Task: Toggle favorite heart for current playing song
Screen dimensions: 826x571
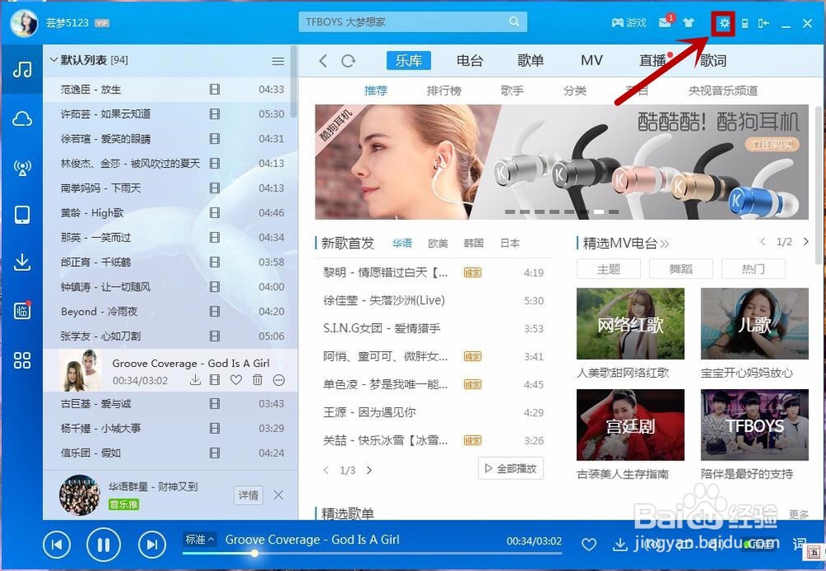Action: [589, 545]
